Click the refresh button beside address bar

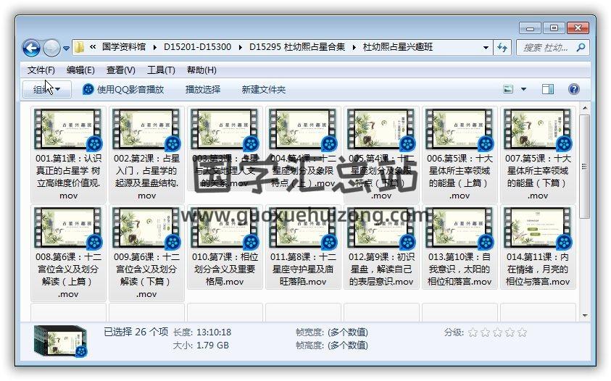(502, 47)
